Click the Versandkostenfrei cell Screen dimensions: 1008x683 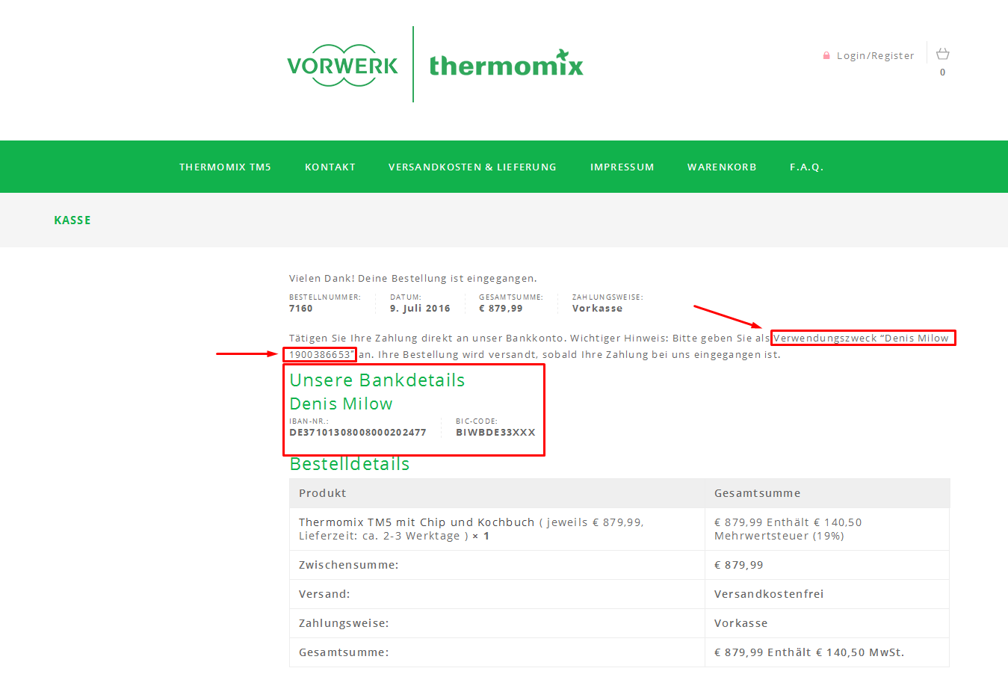pos(769,594)
